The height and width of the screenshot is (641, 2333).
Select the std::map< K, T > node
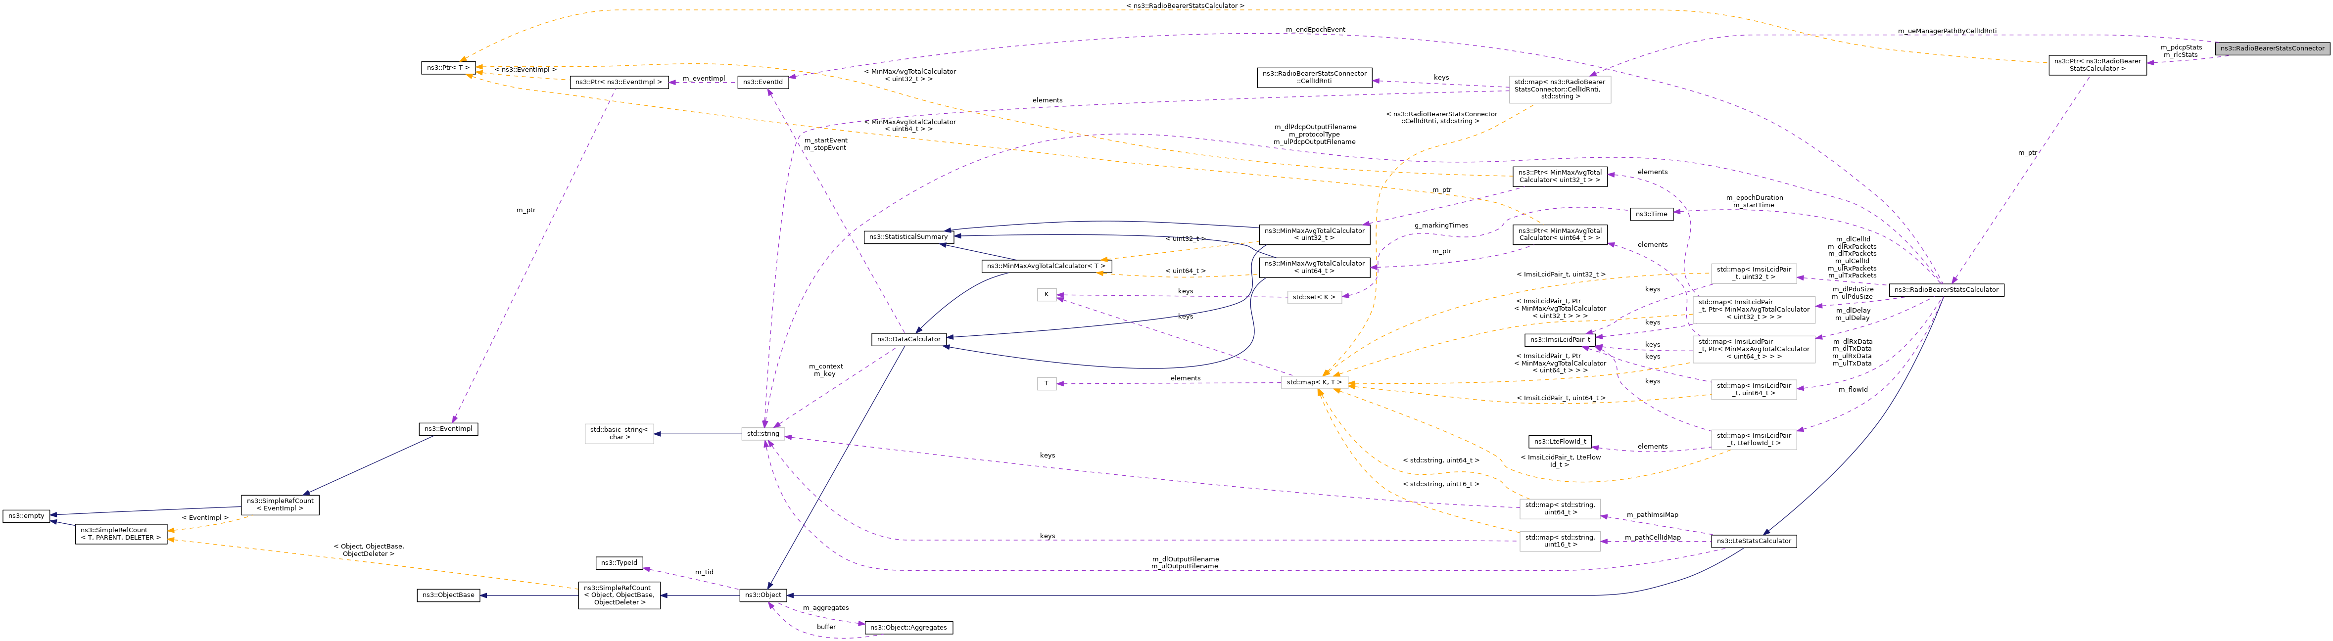[x=1314, y=383]
